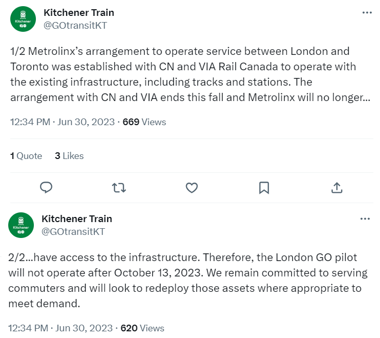Open the share icon on the first tweet

pos(336,188)
